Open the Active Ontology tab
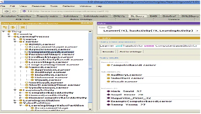 click(x=81, y=19)
